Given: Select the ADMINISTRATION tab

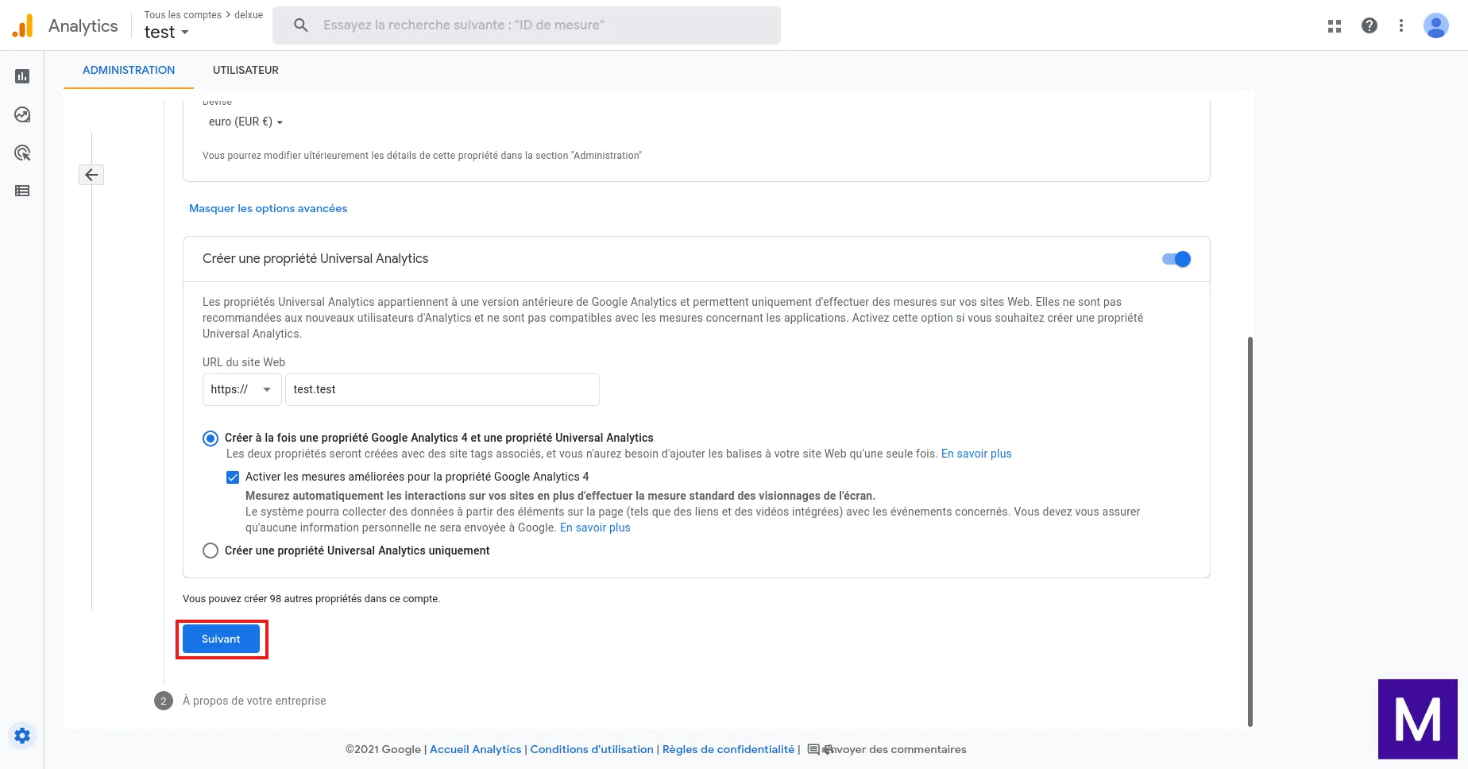Looking at the screenshot, I should 129,70.
